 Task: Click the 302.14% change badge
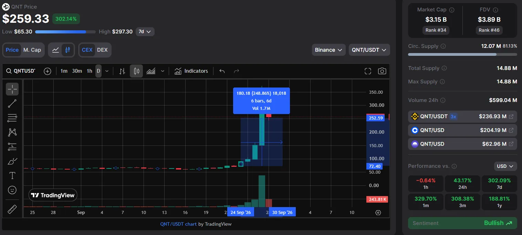coord(66,19)
